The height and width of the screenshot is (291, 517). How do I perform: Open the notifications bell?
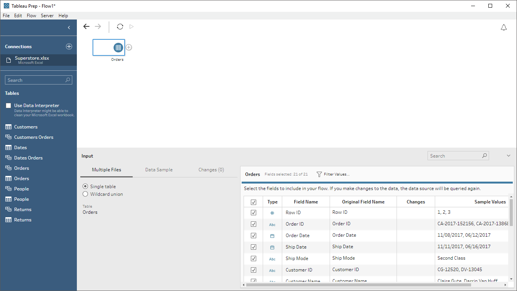click(x=504, y=28)
